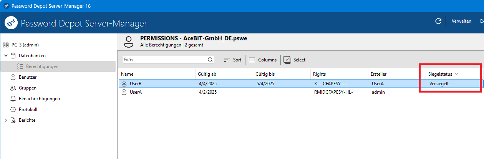Open Protokoll in the sidebar
The width and height of the screenshot is (484, 159).
click(x=28, y=109)
